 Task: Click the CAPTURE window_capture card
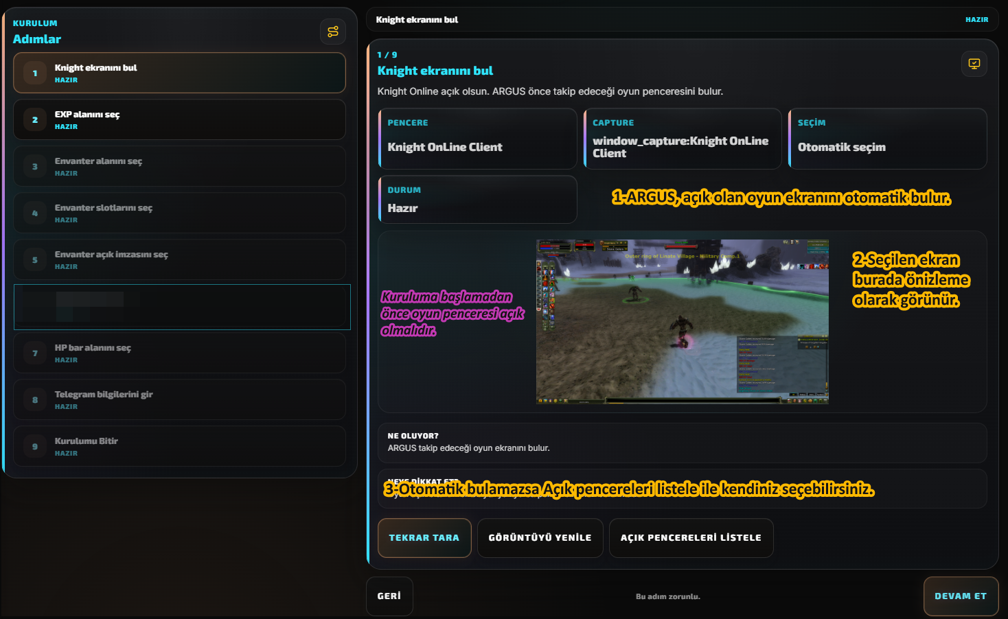[x=683, y=139]
